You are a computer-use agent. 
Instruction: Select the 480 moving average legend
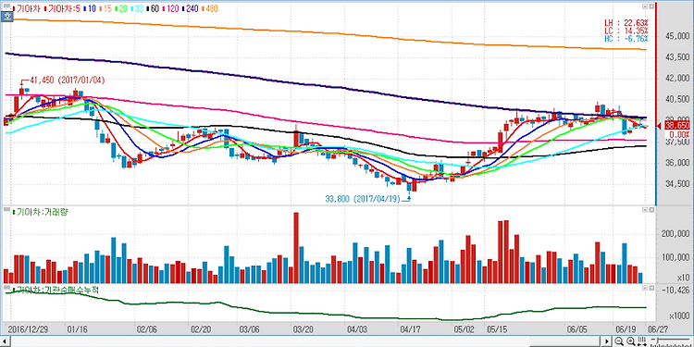209,8
